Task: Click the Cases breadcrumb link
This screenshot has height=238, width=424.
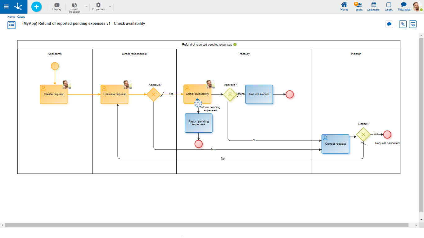Action: (21, 17)
